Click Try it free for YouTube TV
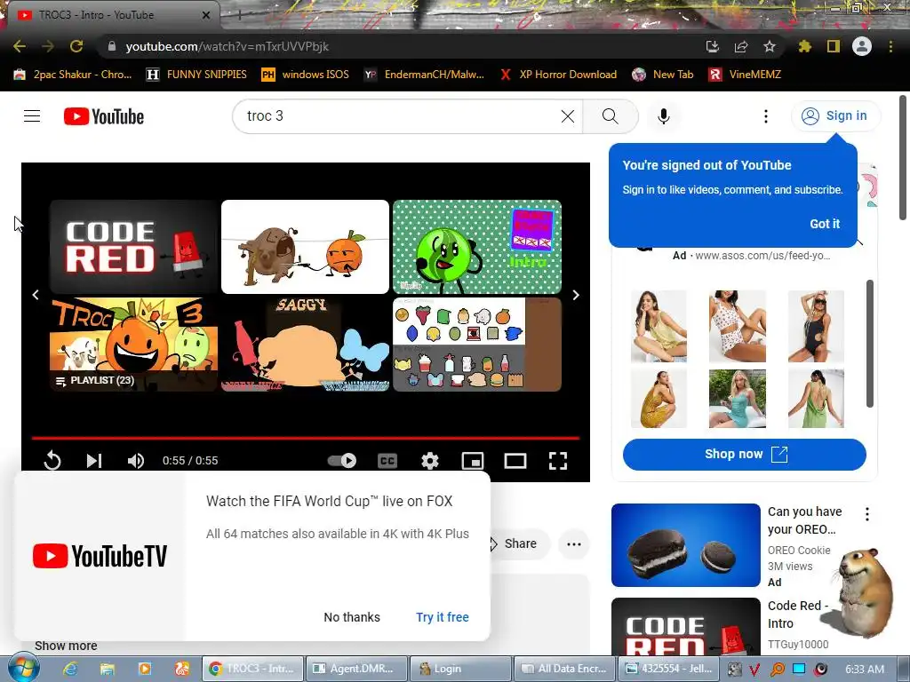This screenshot has width=910, height=682. 443,617
